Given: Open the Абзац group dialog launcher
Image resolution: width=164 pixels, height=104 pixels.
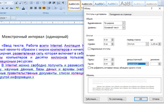Looking at the screenshot, I should click(64, 13).
